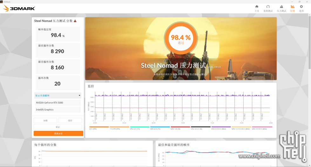Click the red warning triangle beside score title
Viewport: 311px width, 167px height.
pyautogui.click(x=75, y=21)
